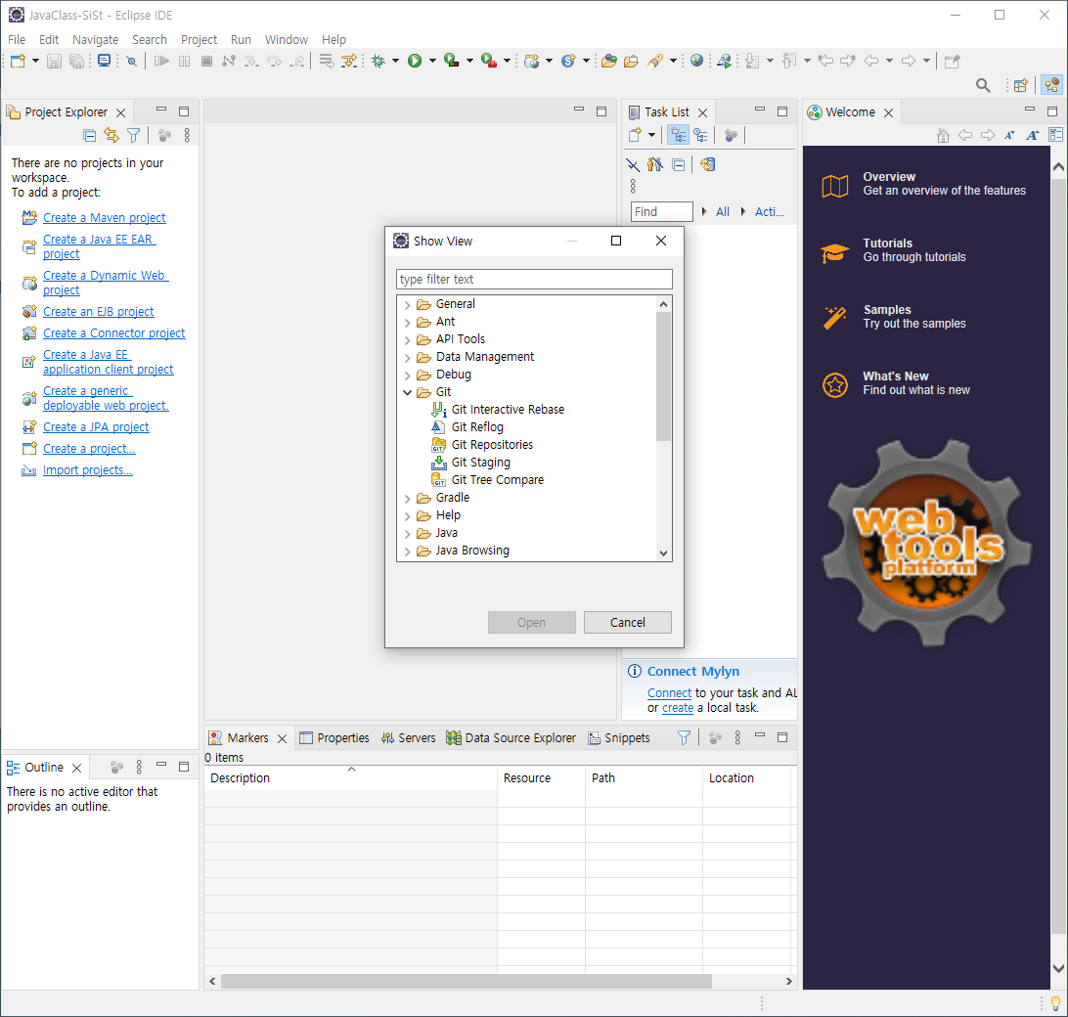Click Enlarge font size in Welcome view
Viewport: 1068px width, 1017px height.
[x=1033, y=136]
